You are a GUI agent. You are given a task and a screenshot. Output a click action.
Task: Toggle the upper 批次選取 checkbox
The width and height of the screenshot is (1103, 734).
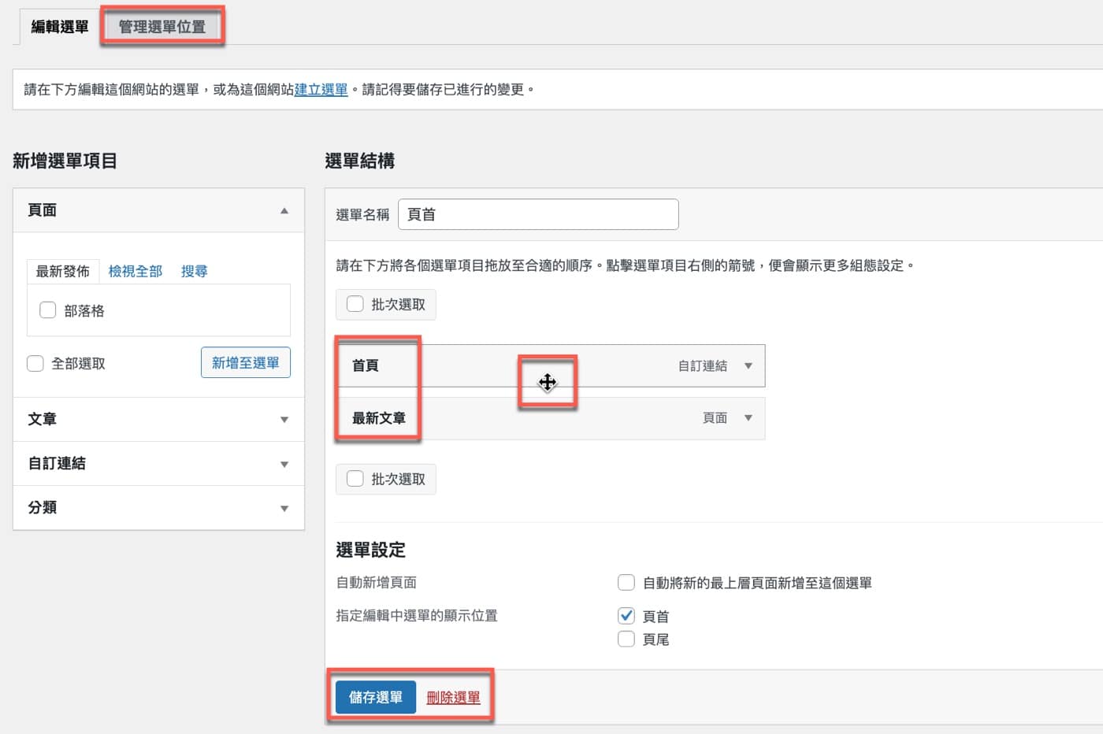tap(355, 304)
